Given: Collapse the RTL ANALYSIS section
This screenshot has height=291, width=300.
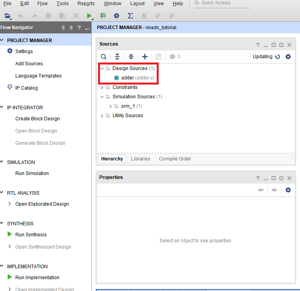Looking at the screenshot, I should tap(2, 192).
